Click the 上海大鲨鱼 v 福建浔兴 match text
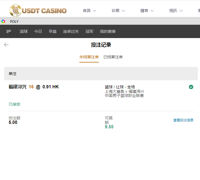 click(x=124, y=91)
